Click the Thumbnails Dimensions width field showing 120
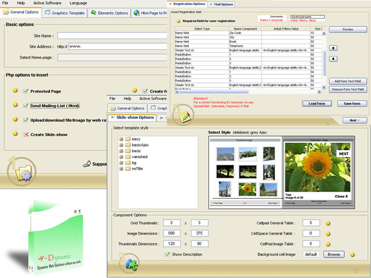371x278 pixels. (172, 244)
